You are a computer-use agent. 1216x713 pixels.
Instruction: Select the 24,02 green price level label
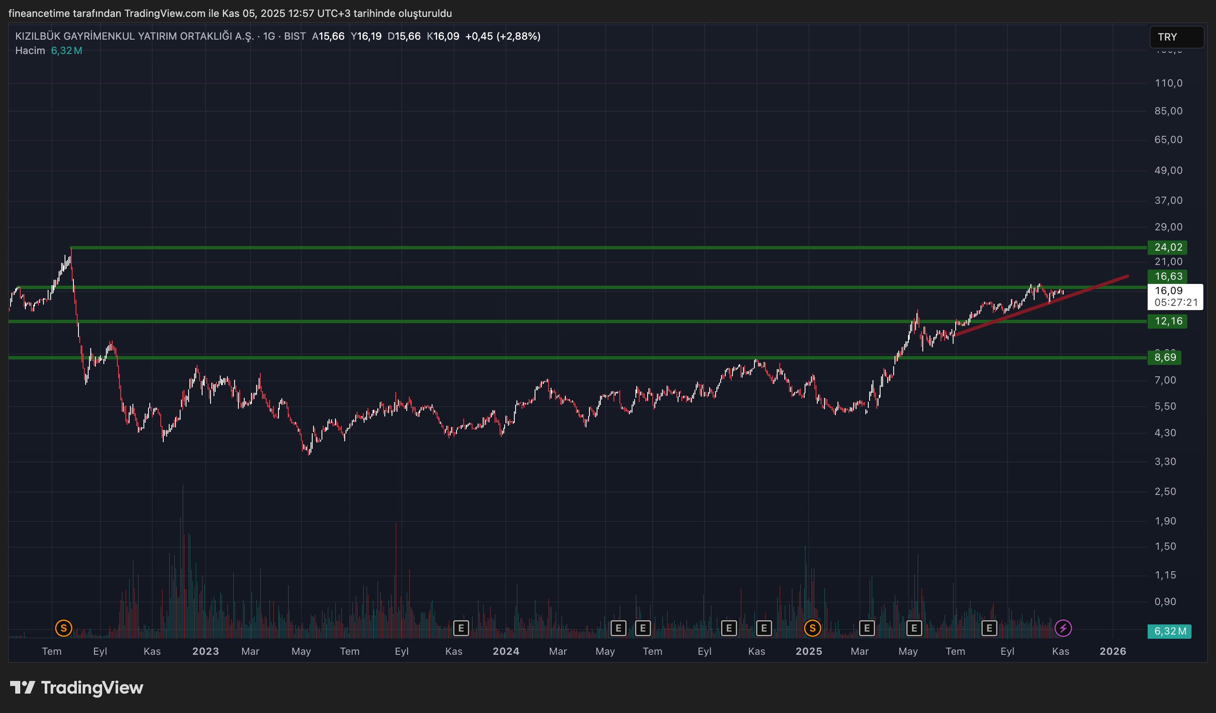pos(1168,248)
